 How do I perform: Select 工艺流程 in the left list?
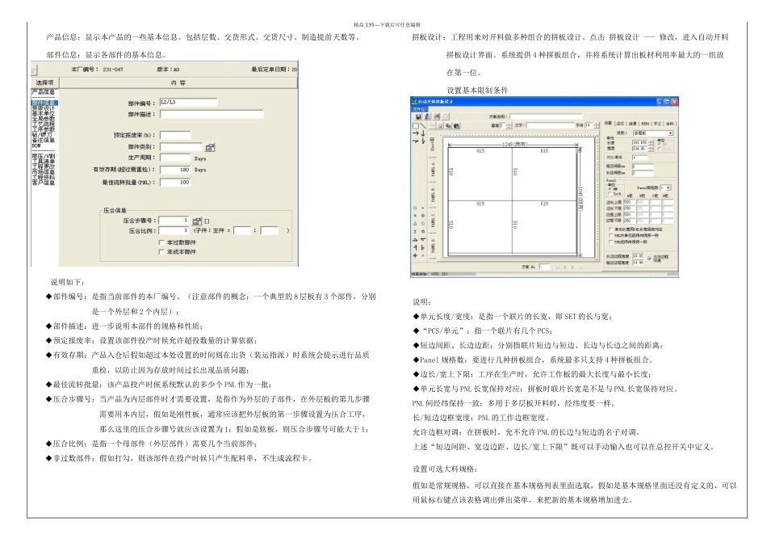point(43,124)
